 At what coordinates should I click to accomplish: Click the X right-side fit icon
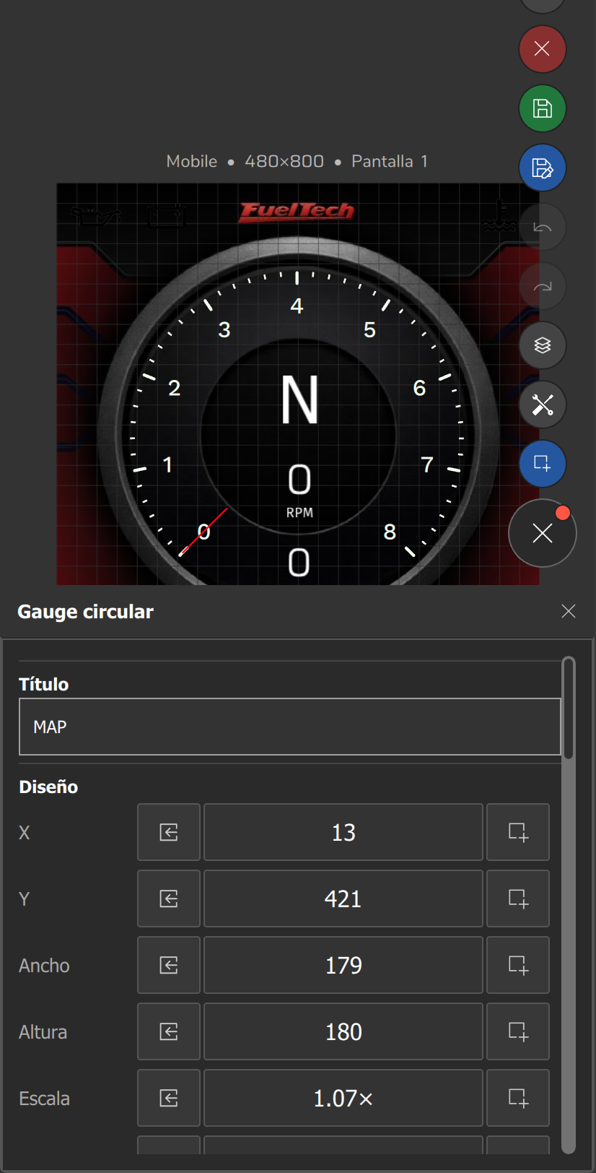[518, 832]
